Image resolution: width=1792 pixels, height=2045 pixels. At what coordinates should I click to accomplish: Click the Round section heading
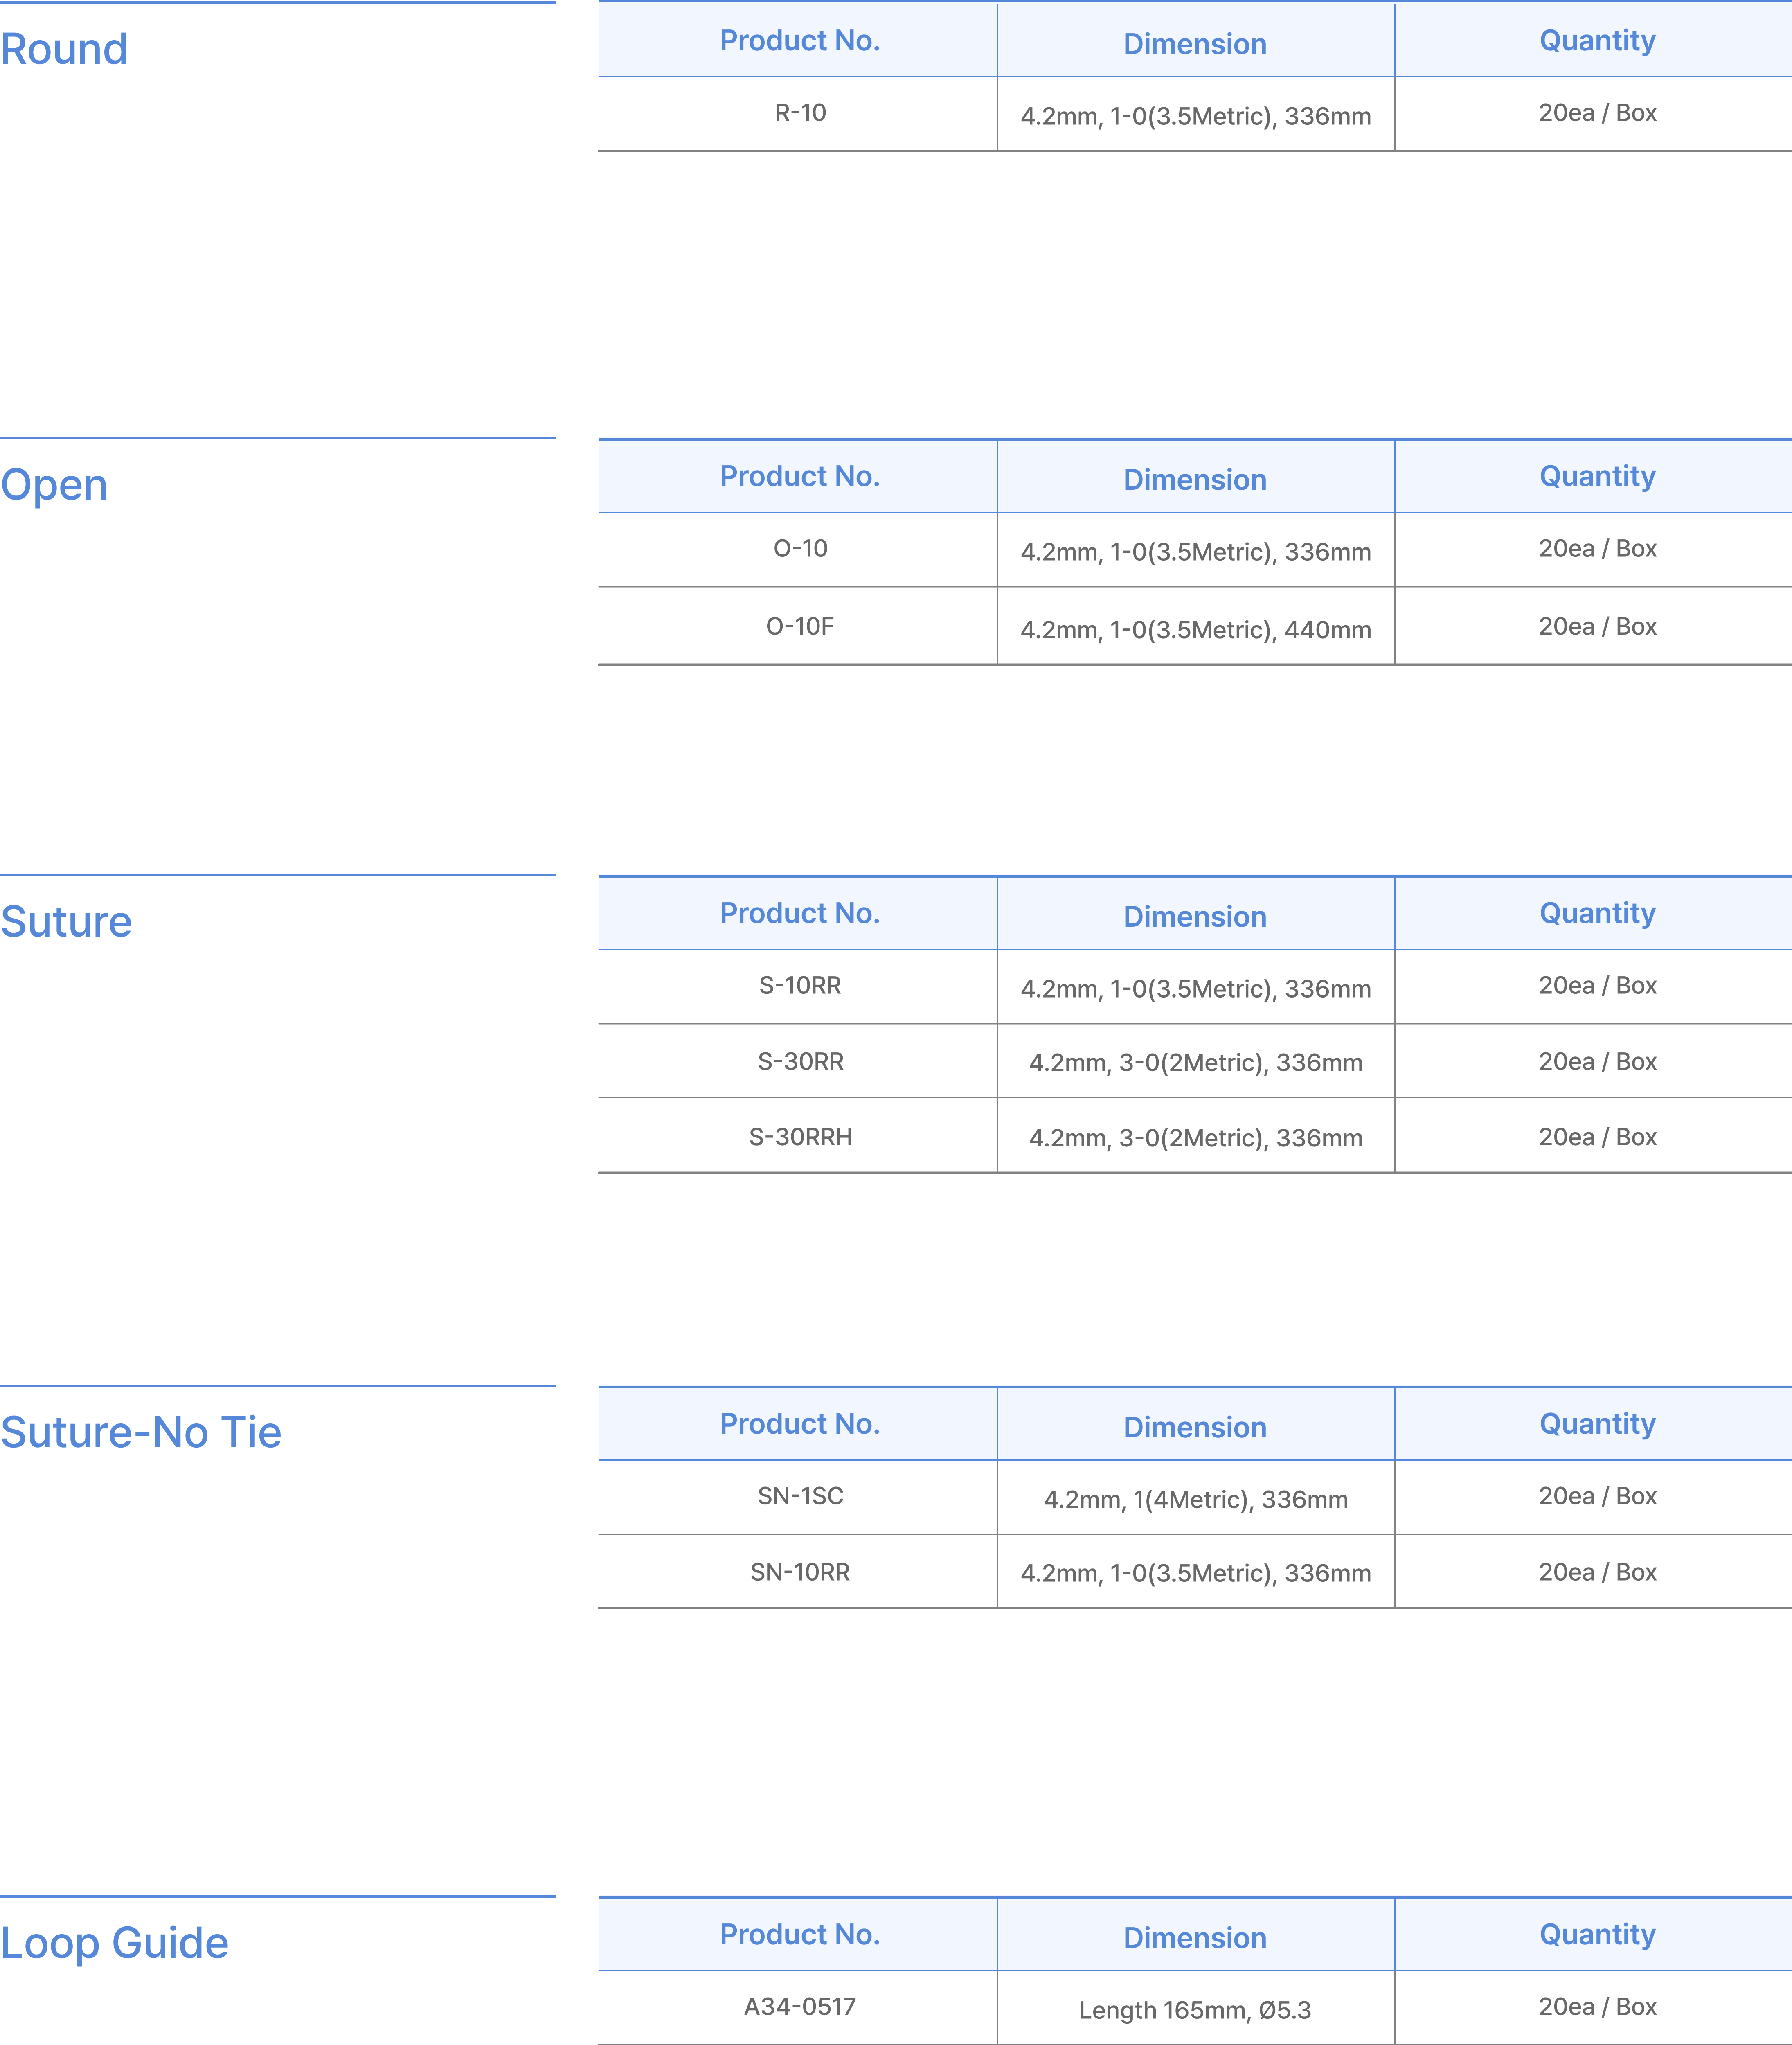(64, 50)
